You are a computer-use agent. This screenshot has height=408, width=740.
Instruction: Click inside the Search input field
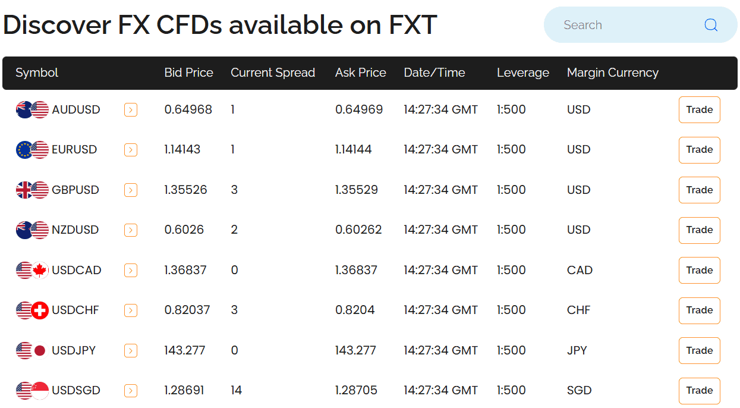coord(618,25)
